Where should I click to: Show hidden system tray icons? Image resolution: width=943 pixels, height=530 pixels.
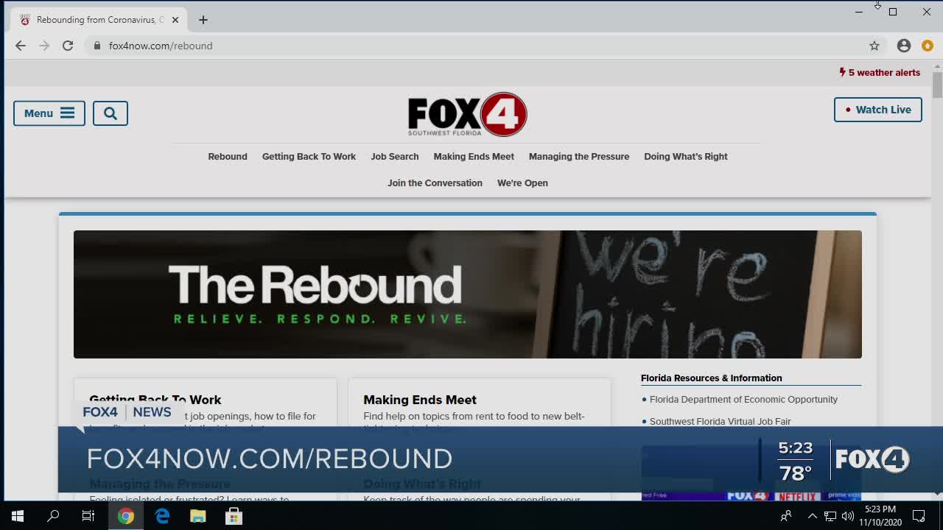click(x=813, y=516)
